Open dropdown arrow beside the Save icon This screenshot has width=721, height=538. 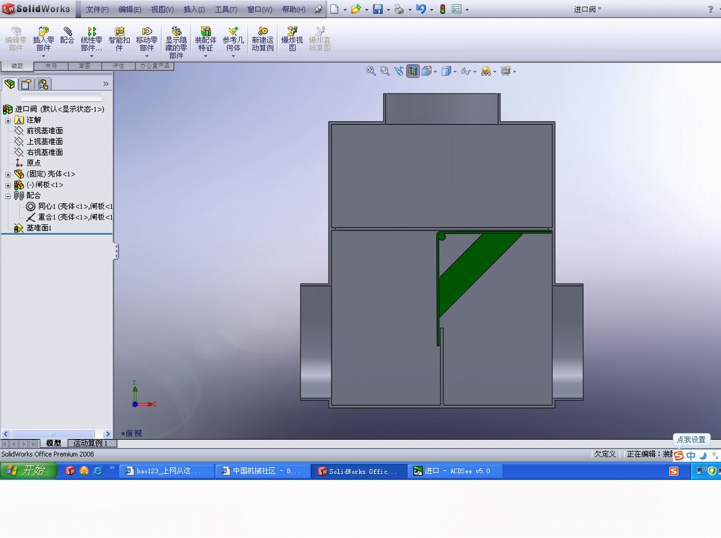388,9
